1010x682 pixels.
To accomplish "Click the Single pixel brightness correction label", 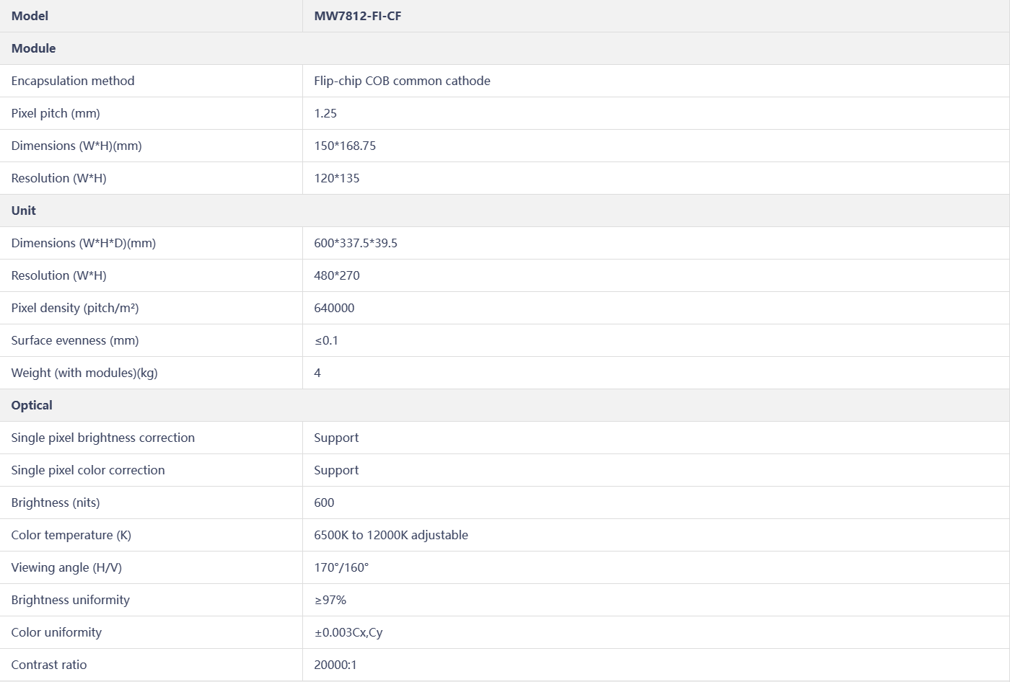I will click(103, 438).
